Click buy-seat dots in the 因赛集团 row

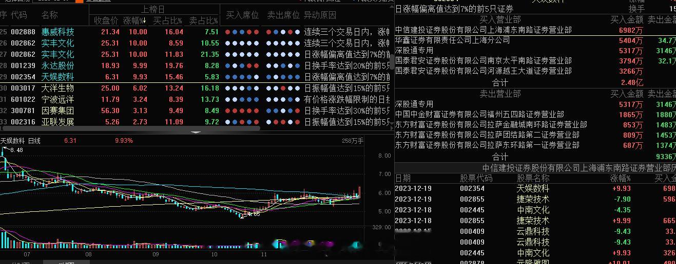(x=242, y=111)
